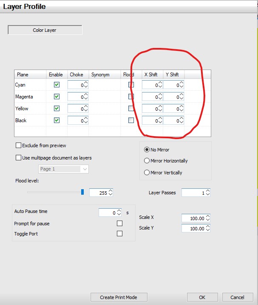Toggle the Black plane Enable checkbox

click(x=57, y=120)
